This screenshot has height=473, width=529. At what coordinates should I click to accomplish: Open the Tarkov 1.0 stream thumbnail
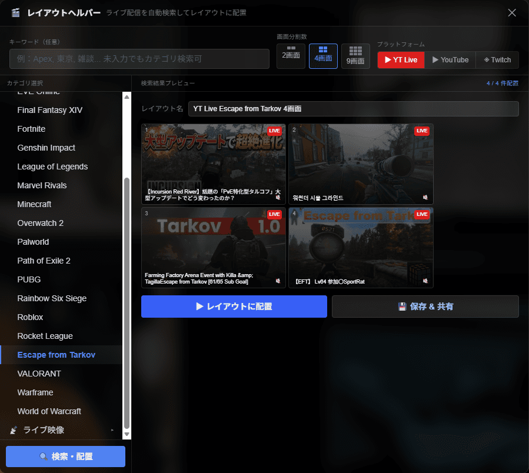click(214, 248)
